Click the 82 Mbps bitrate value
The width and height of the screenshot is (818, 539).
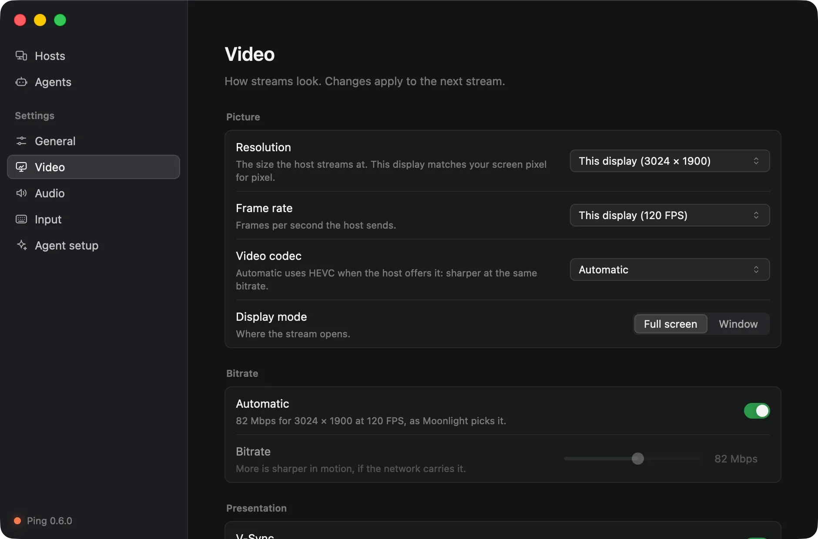click(736, 459)
